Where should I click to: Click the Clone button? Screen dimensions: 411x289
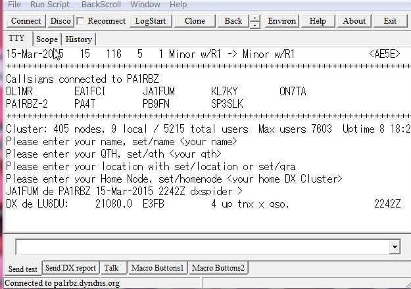pos(195,21)
